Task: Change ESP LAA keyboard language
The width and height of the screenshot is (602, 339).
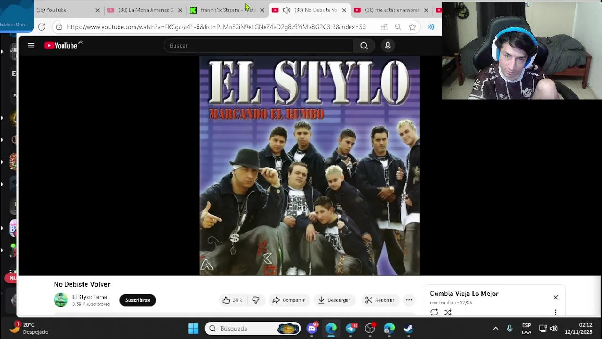Action: tap(526, 329)
